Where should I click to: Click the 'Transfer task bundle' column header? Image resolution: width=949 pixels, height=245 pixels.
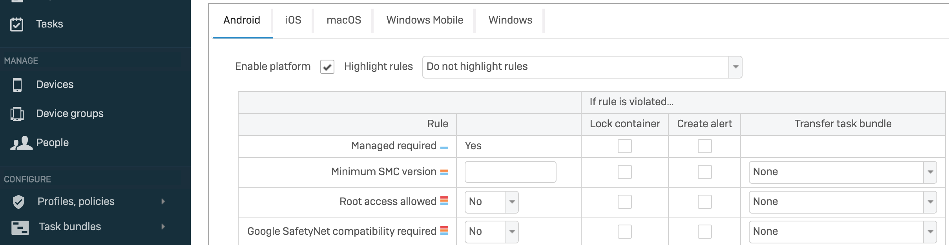[843, 124]
